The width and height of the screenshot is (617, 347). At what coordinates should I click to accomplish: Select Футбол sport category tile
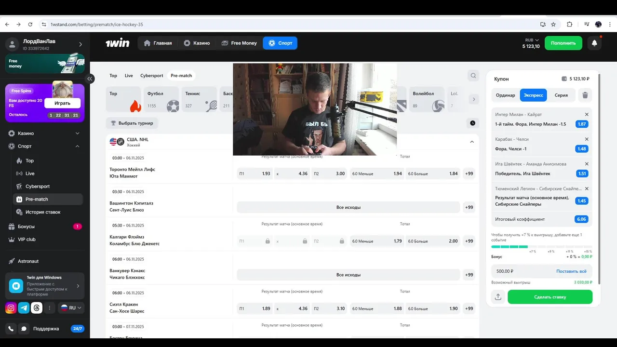point(163,99)
